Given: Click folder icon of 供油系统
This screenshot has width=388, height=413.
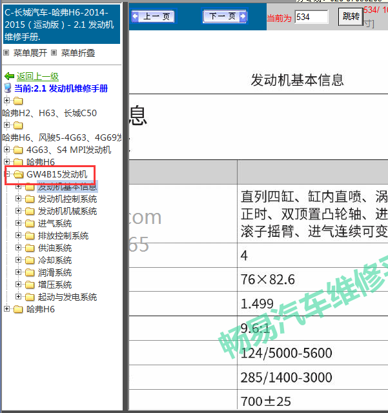Looking at the screenshot, I should (x=30, y=248).
